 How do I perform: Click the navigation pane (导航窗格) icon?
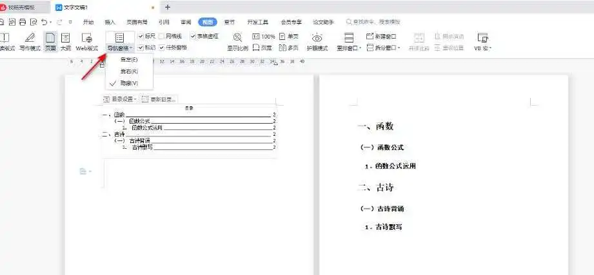[x=119, y=37]
